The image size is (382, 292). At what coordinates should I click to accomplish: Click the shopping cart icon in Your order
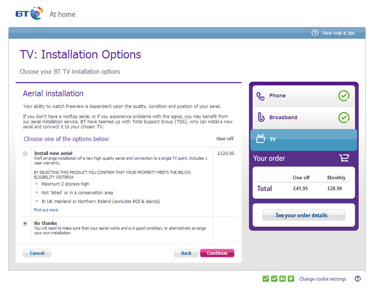click(x=344, y=158)
